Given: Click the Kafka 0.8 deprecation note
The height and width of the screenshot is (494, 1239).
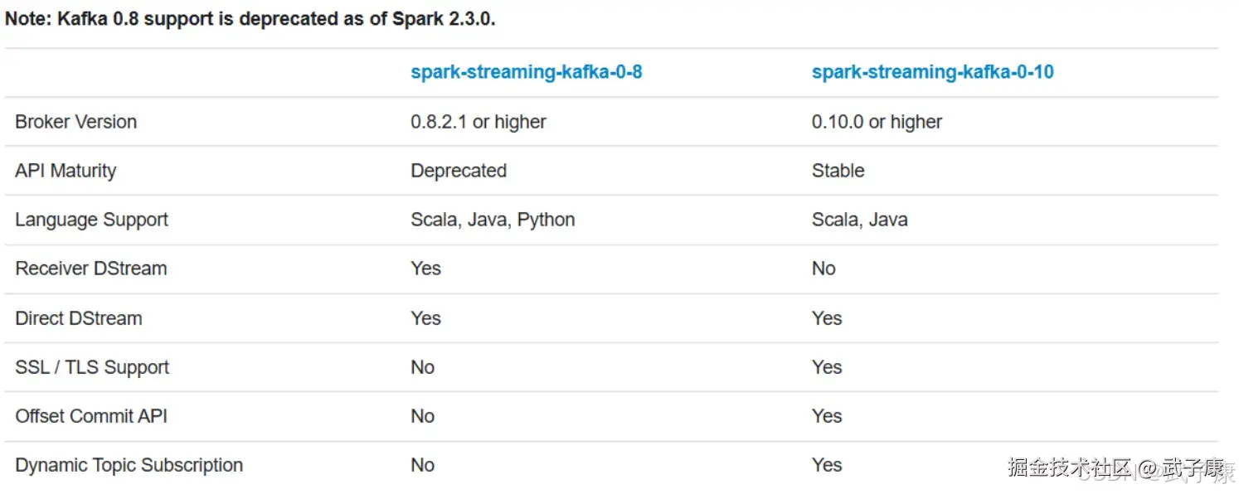Looking at the screenshot, I should coord(250,19).
